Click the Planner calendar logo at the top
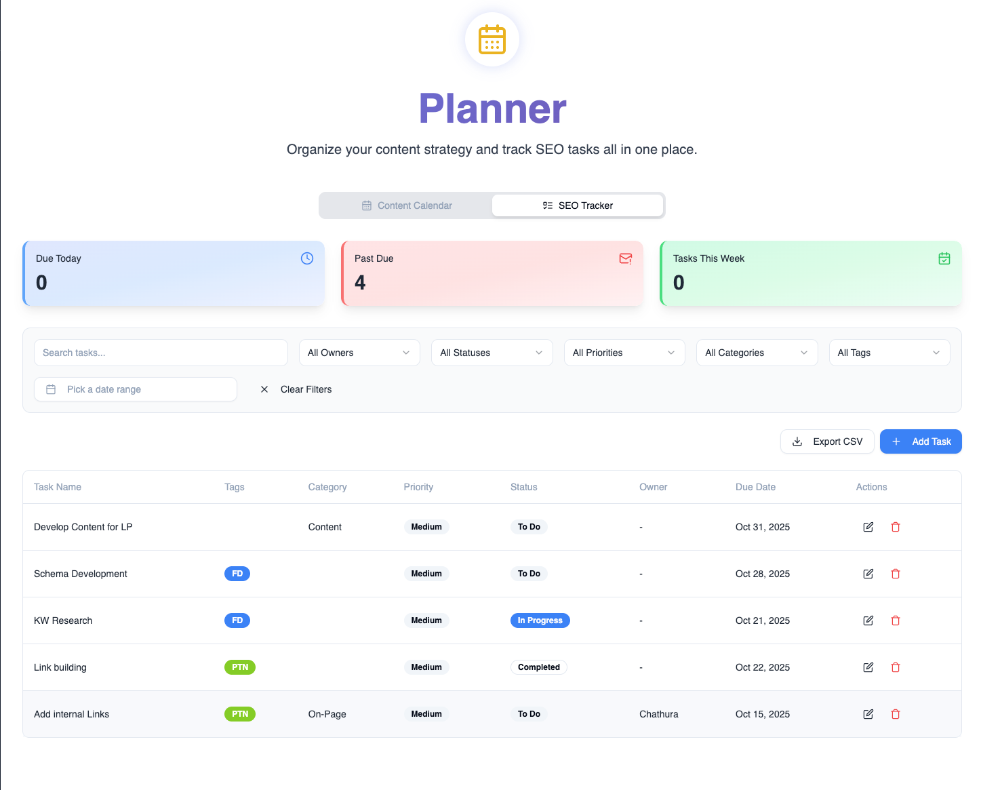 pyautogui.click(x=492, y=39)
